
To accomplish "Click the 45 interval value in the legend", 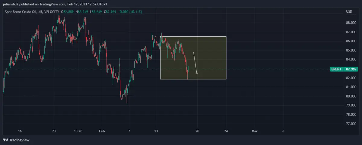I will click(40, 12).
